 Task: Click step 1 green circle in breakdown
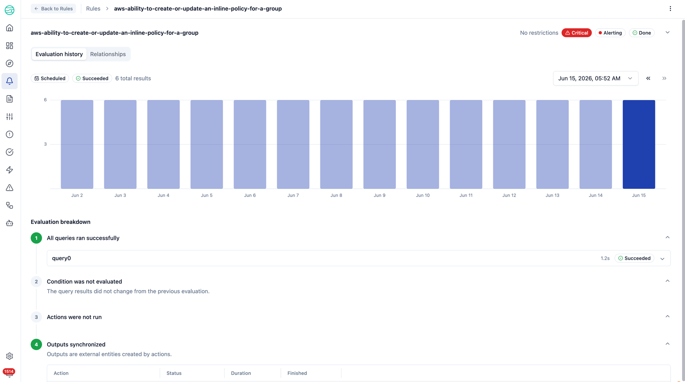[x=36, y=238]
